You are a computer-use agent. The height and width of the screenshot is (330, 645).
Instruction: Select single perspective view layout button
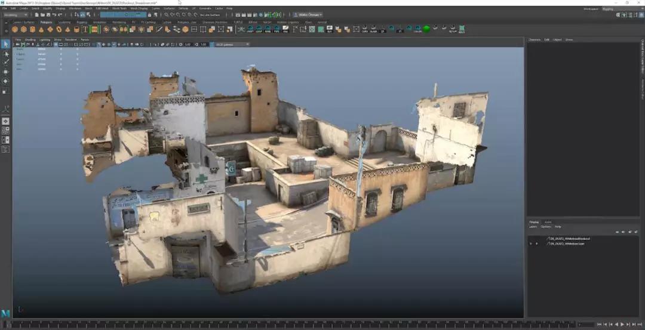6,121
